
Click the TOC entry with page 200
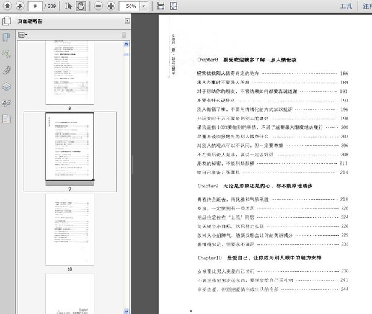point(272,128)
